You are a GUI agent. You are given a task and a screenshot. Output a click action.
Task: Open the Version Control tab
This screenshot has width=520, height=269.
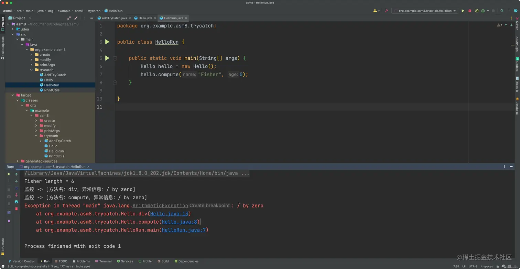[x=21, y=261]
